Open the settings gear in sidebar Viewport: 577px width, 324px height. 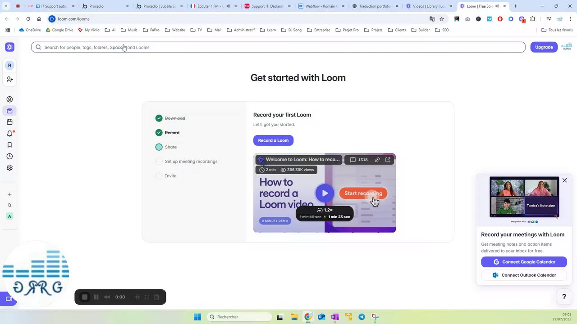coord(9,168)
